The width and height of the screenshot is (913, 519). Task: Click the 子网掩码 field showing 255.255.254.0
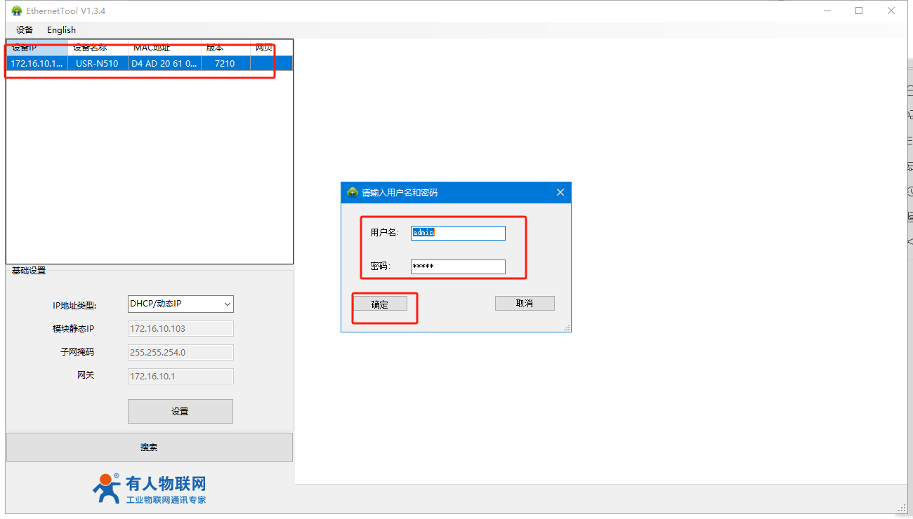[x=180, y=352]
